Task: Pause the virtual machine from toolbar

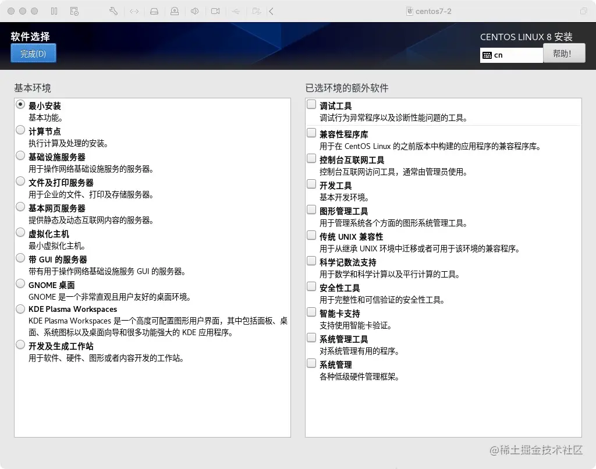Action: [54, 12]
